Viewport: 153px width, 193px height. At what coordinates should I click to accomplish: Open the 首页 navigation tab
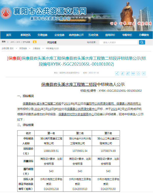pyautogui.click(x=9, y=35)
